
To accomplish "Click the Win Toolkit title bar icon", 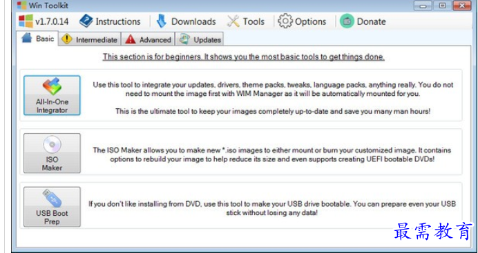I will [21, 5].
